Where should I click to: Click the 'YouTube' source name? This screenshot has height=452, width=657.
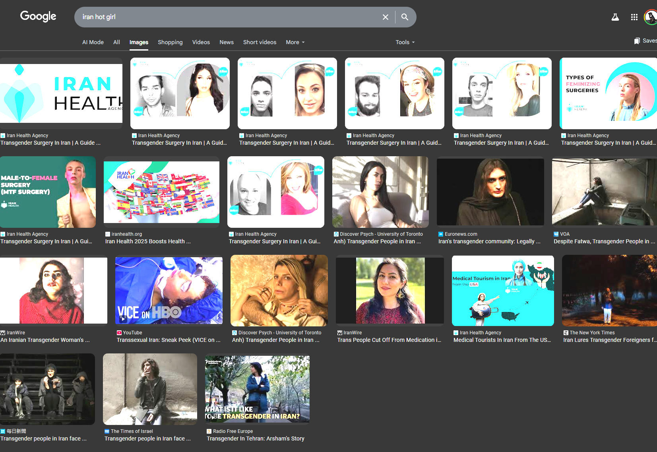[132, 333]
